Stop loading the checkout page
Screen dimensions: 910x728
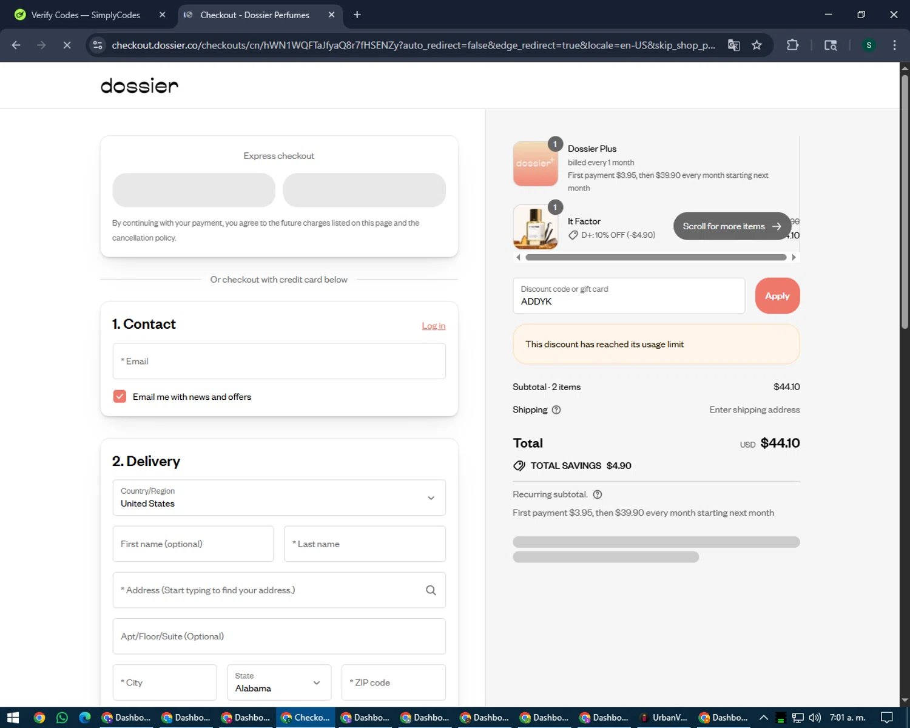pos(67,45)
